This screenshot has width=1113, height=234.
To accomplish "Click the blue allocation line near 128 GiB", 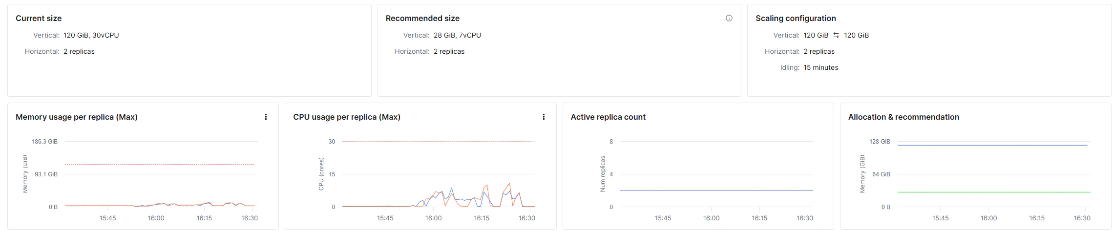I will [x=992, y=145].
